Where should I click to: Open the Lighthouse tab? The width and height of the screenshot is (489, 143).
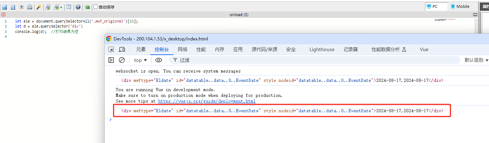[322, 50]
